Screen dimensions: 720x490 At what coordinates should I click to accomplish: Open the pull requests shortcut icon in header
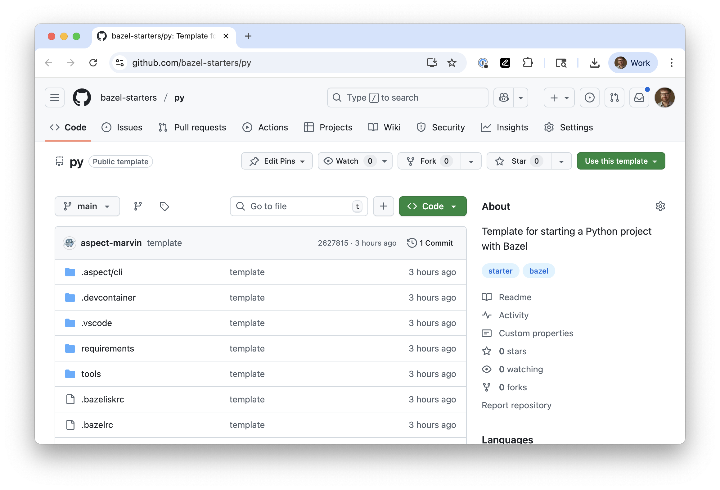tap(614, 98)
